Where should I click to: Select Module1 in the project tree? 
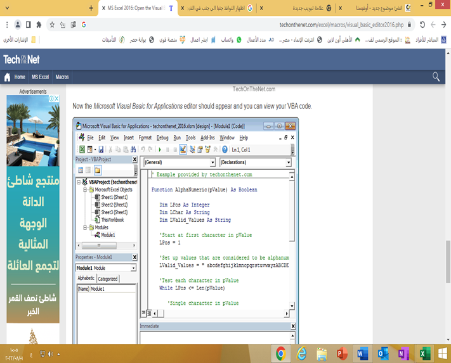pyautogui.click(x=108, y=235)
